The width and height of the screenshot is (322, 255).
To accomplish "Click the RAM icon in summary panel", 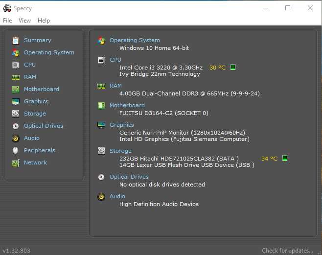I will pyautogui.click(x=101, y=86).
